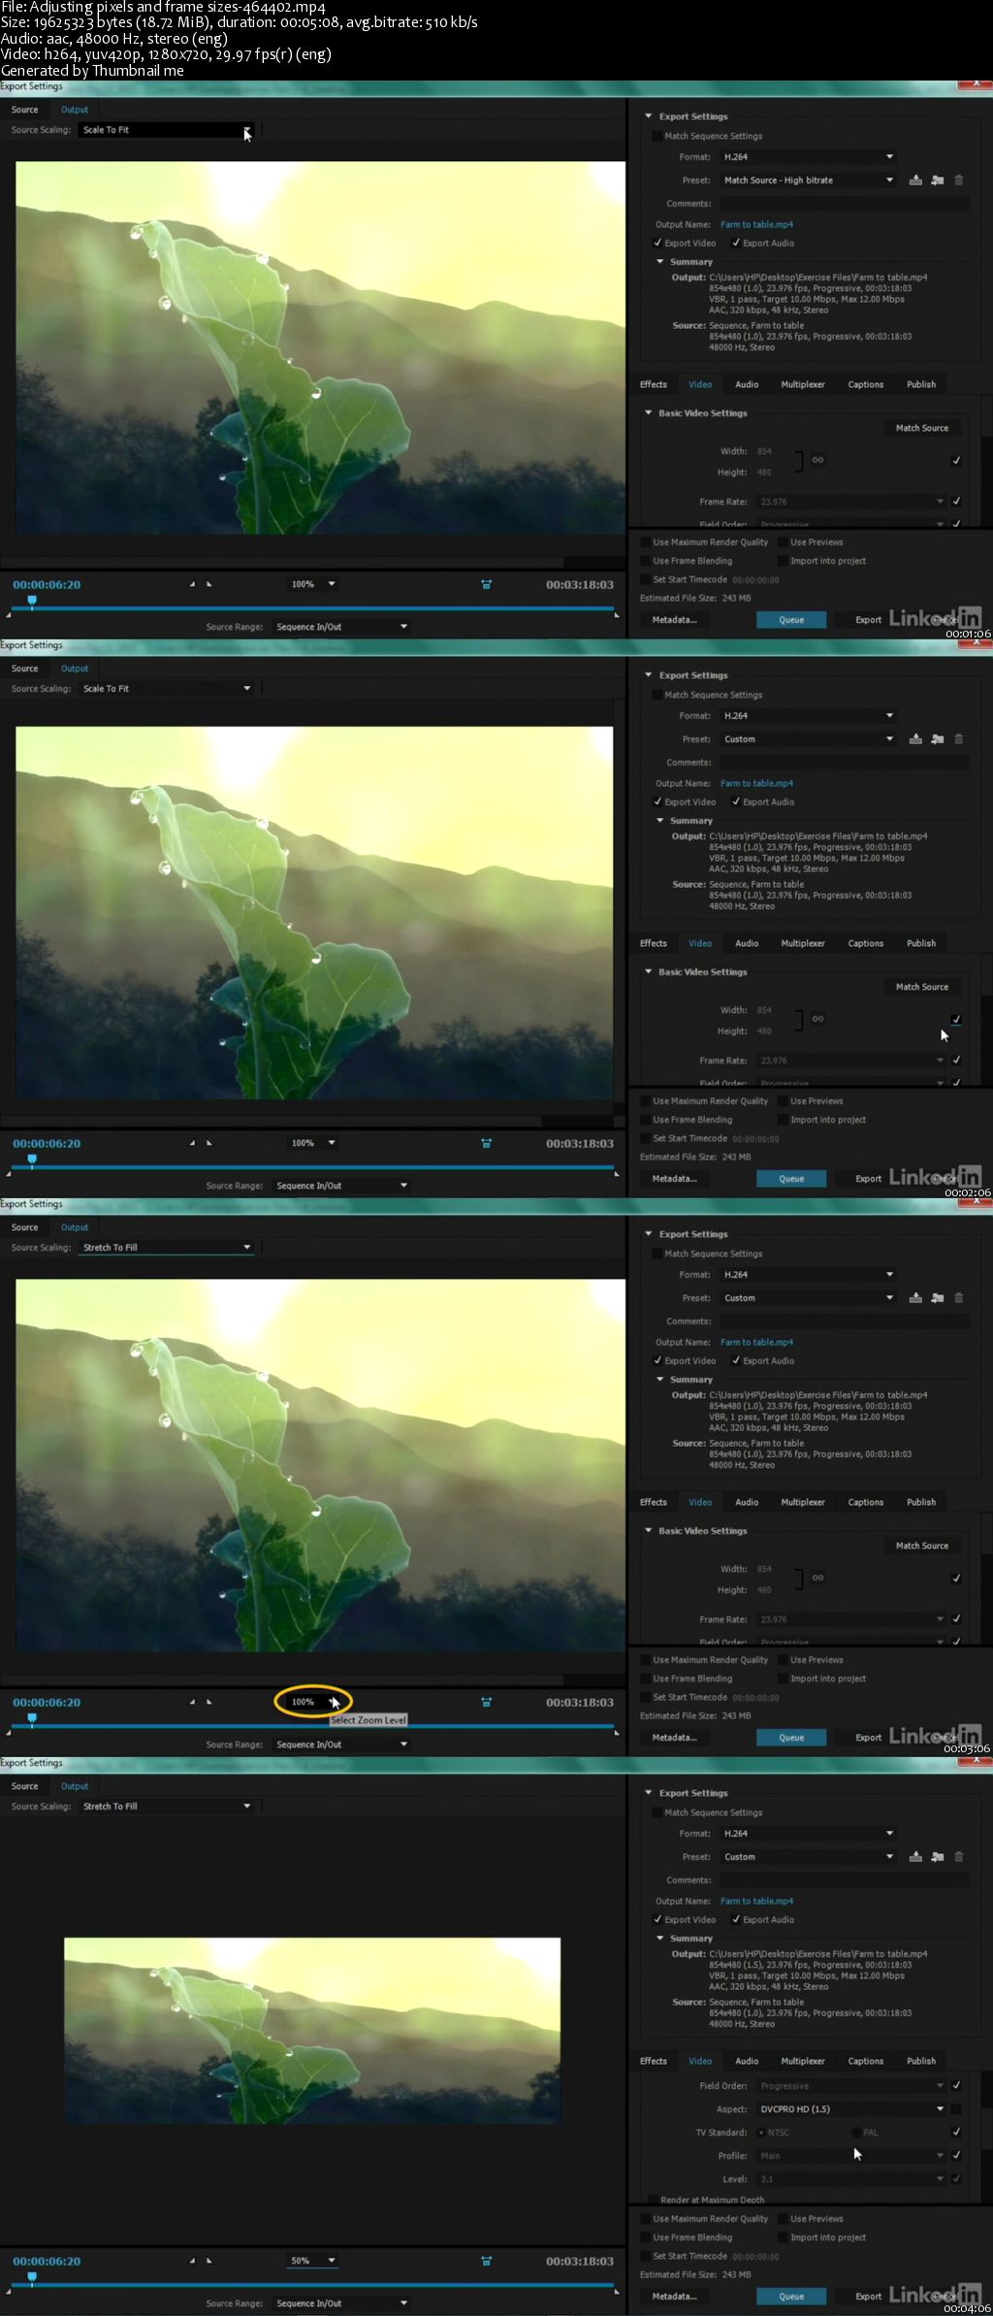
Task: Collapse Basic Video Settings in 00:03:06 frame
Action: pos(649,1531)
